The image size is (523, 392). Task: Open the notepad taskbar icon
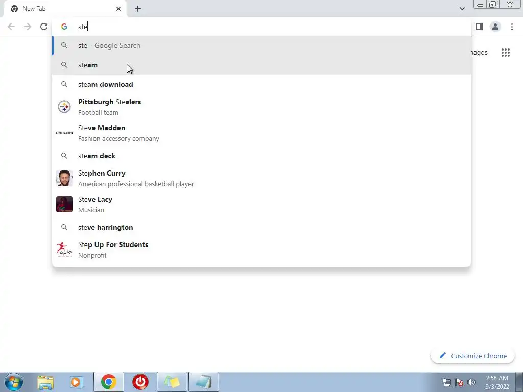click(204, 382)
